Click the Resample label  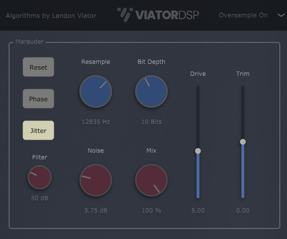point(96,62)
